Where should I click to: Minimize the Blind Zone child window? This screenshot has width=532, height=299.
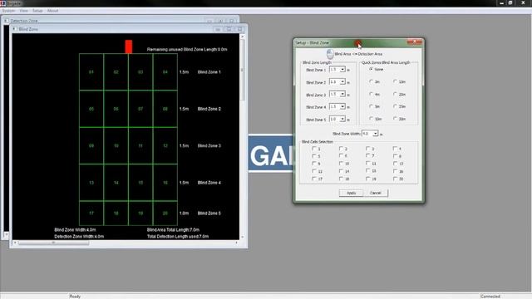click(x=218, y=29)
